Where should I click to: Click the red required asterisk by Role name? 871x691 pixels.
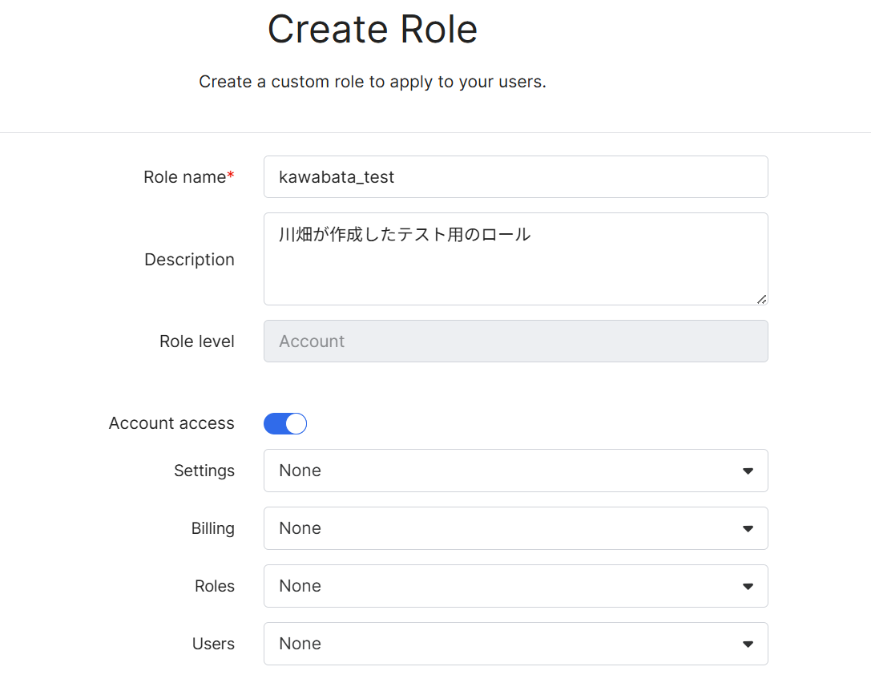tap(232, 176)
